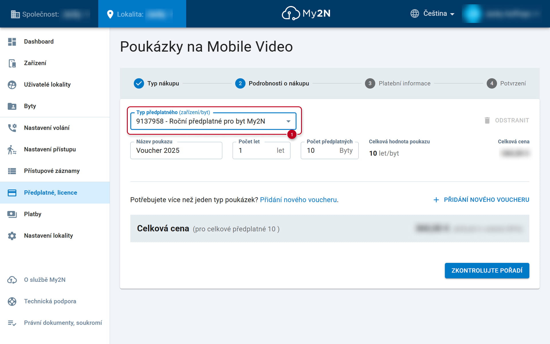Image resolution: width=550 pixels, height=344 pixels.
Task: Click the Počet předplatných input field
Action: (330, 150)
